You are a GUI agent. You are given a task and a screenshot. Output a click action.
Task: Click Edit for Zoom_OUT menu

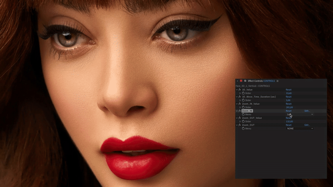[x=307, y=125]
